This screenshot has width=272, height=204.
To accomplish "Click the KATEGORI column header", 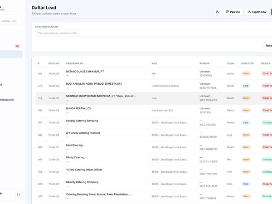I will click(248, 63).
